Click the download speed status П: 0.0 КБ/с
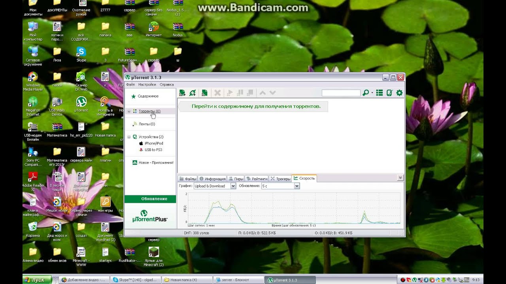This screenshot has width=506, height=284. click(x=257, y=233)
